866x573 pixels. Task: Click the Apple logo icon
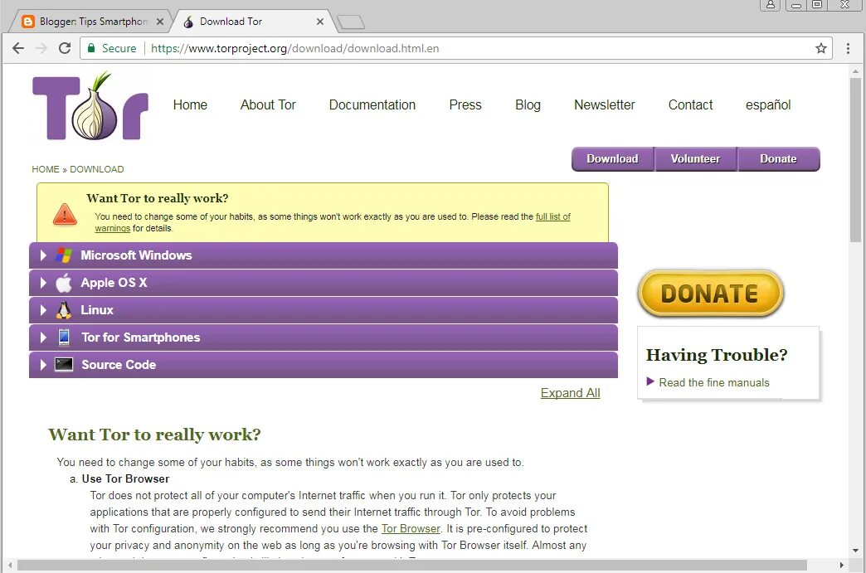click(64, 282)
